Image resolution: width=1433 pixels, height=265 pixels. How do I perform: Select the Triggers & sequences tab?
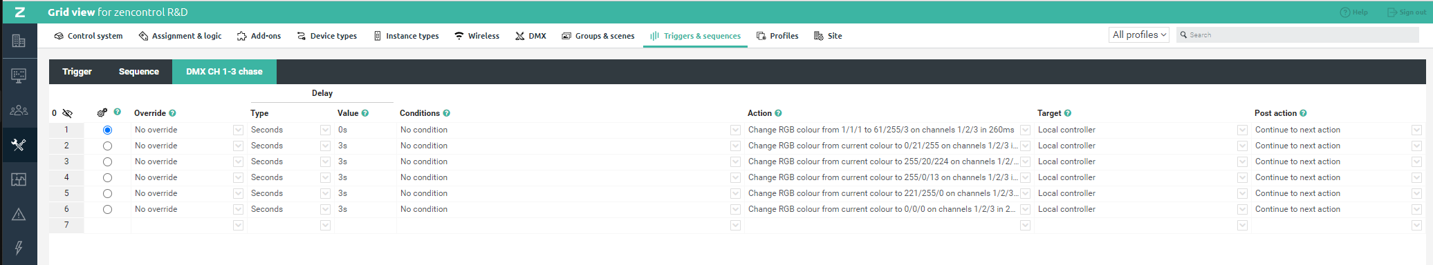695,36
